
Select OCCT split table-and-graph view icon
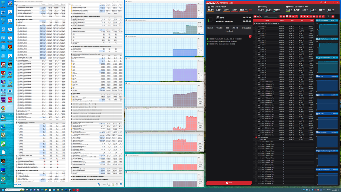tap(255, 16)
